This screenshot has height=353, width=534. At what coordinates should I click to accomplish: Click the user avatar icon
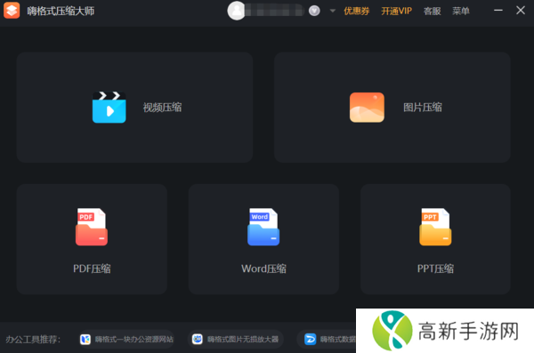[237, 11]
